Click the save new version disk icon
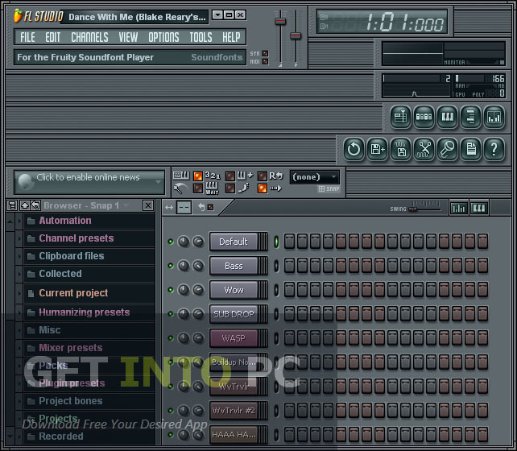Screen dimensions: 517x451 tap(377, 149)
